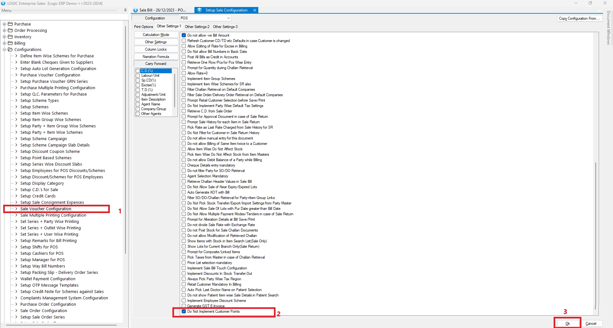Click the Purchase folder icon
Image resolution: width=613 pixels, height=328 pixels.
(10, 24)
